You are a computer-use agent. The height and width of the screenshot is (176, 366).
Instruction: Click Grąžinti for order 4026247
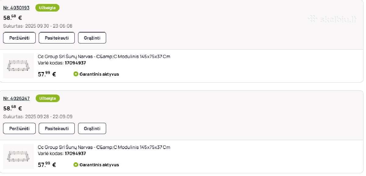92,129
